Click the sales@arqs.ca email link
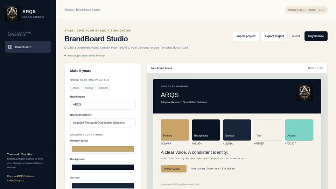The height and width of the screenshot is (189, 336). point(16,181)
